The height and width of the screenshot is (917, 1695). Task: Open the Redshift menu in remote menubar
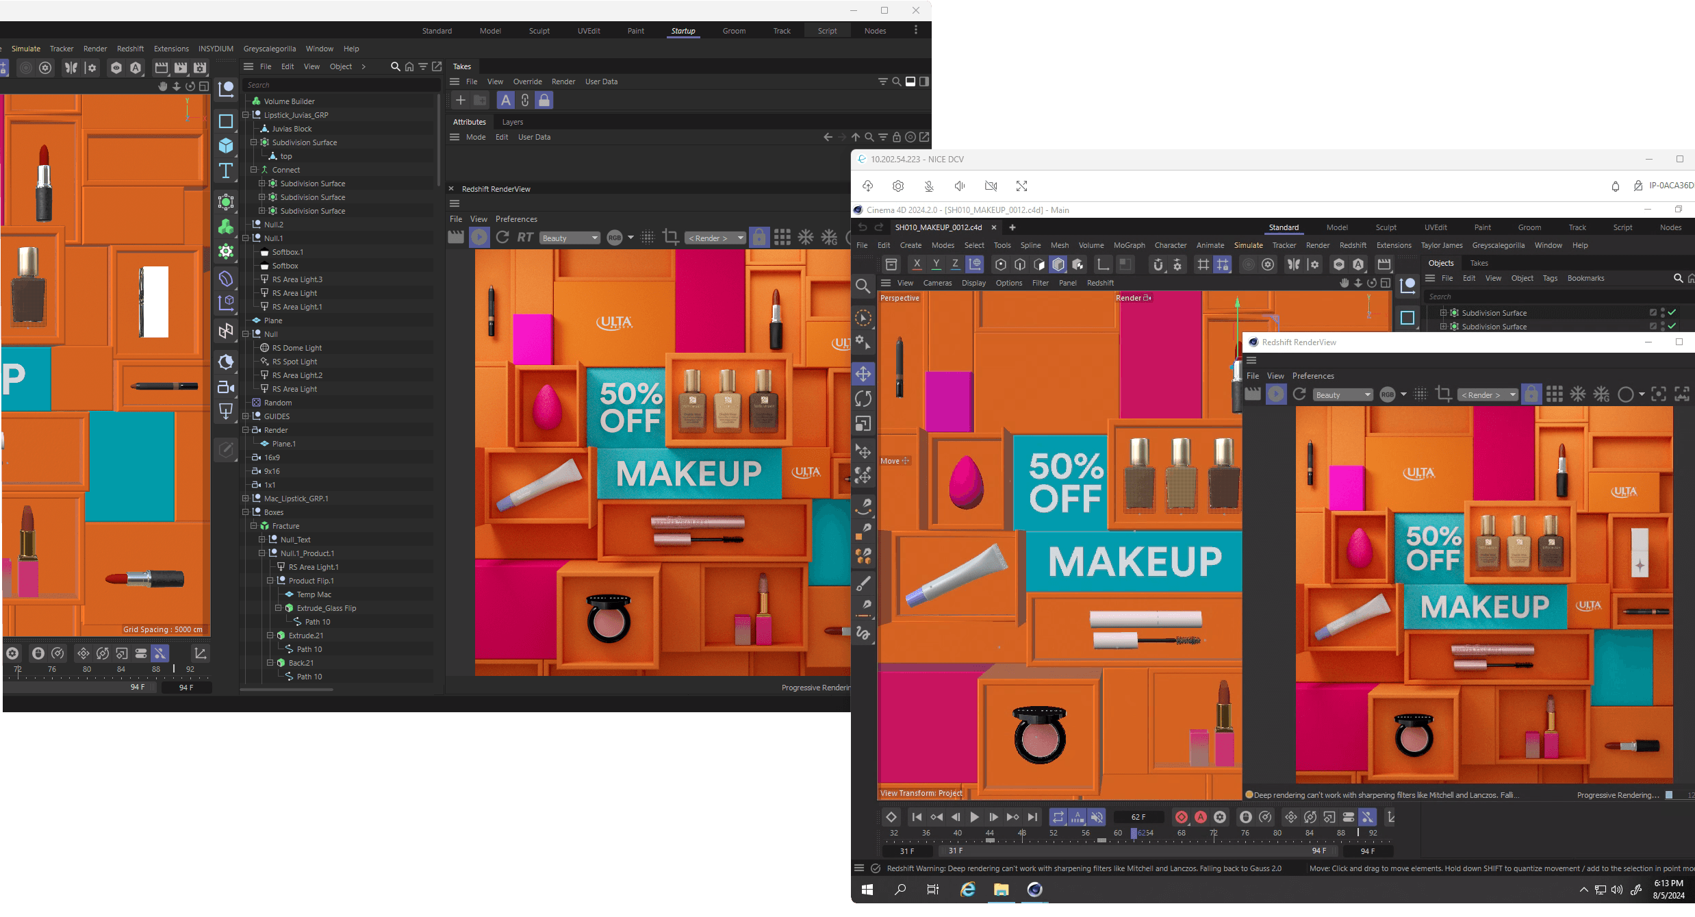point(1352,245)
